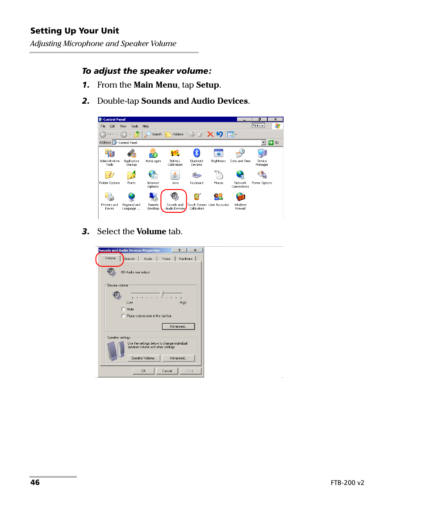
Task: Click the Speaker Volume button
Action: coord(144,358)
